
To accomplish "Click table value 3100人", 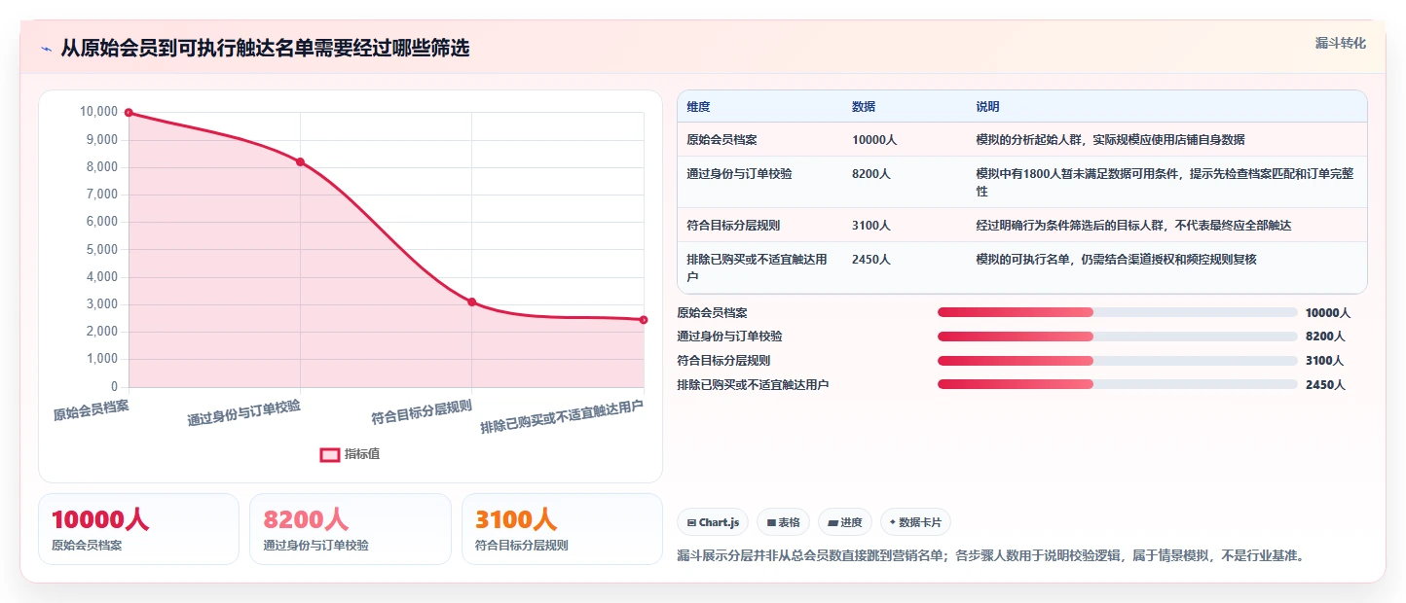I will tap(871, 226).
